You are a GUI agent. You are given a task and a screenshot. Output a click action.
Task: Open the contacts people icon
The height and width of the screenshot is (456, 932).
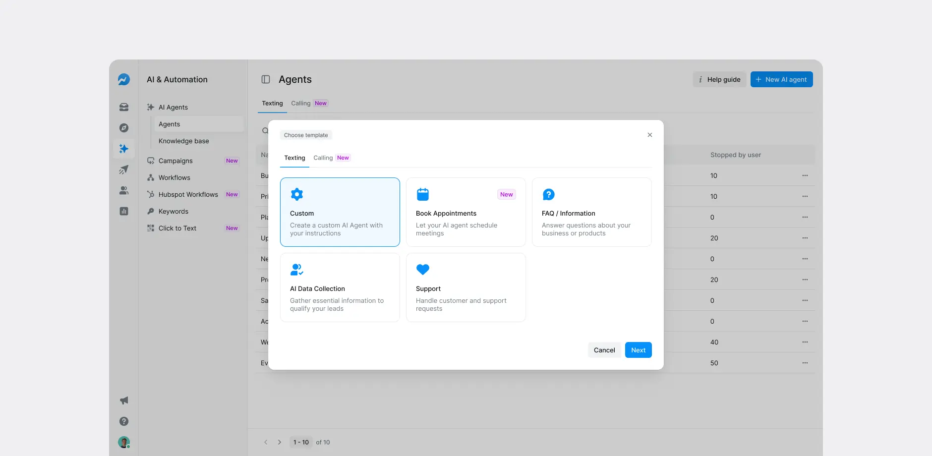(124, 190)
